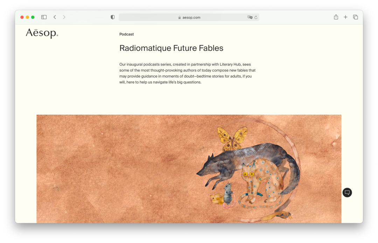Toggle the Safari sidebar
The width and height of the screenshot is (378, 243).
pos(44,17)
